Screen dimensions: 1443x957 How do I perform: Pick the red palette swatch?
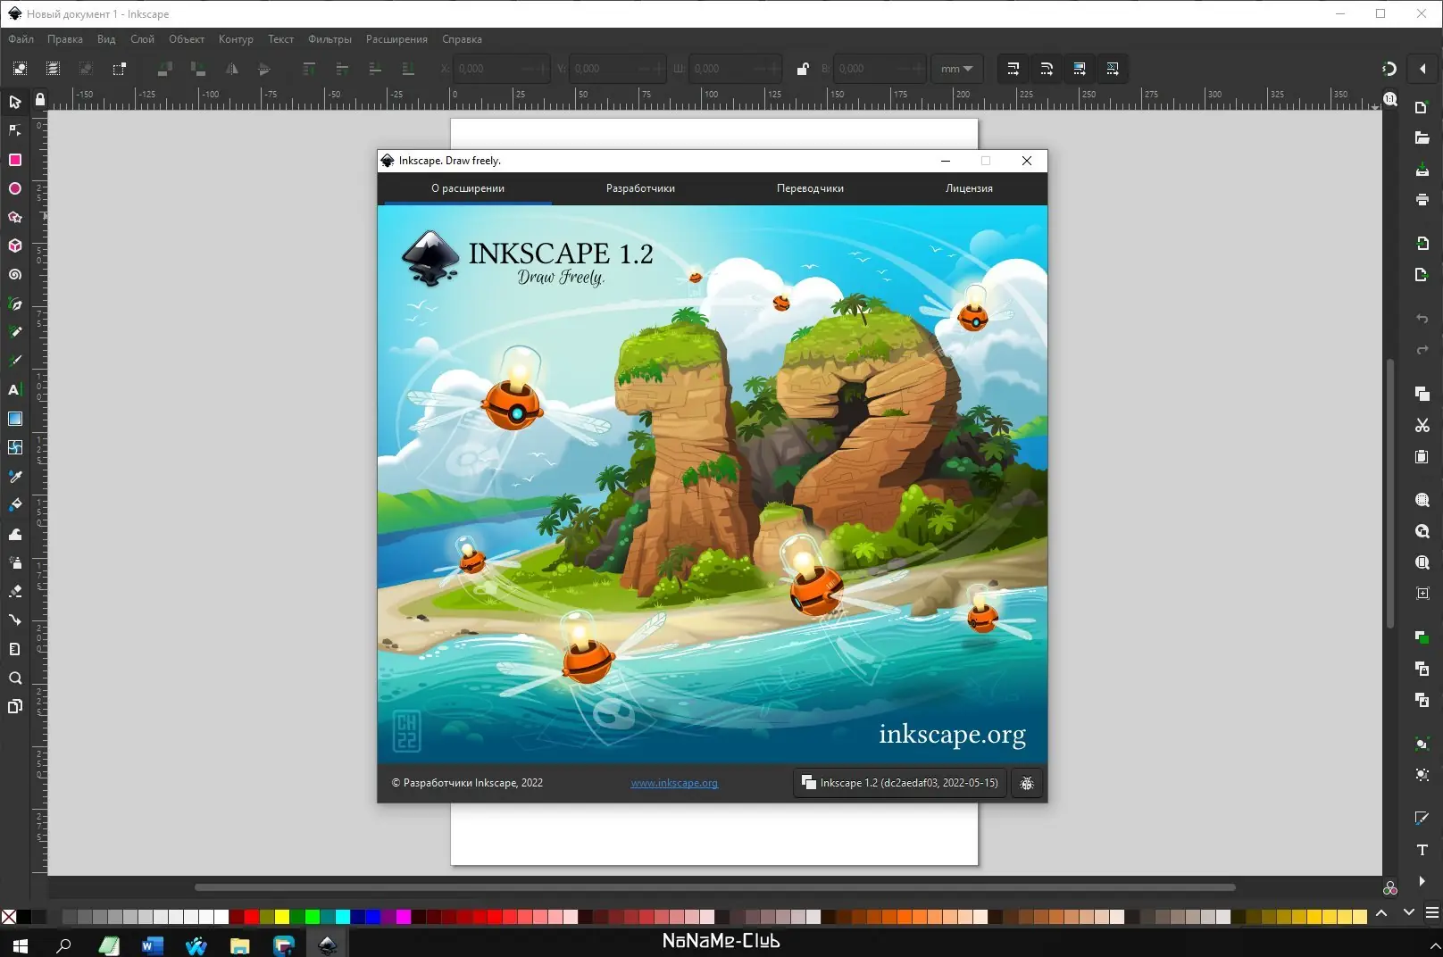(252, 917)
